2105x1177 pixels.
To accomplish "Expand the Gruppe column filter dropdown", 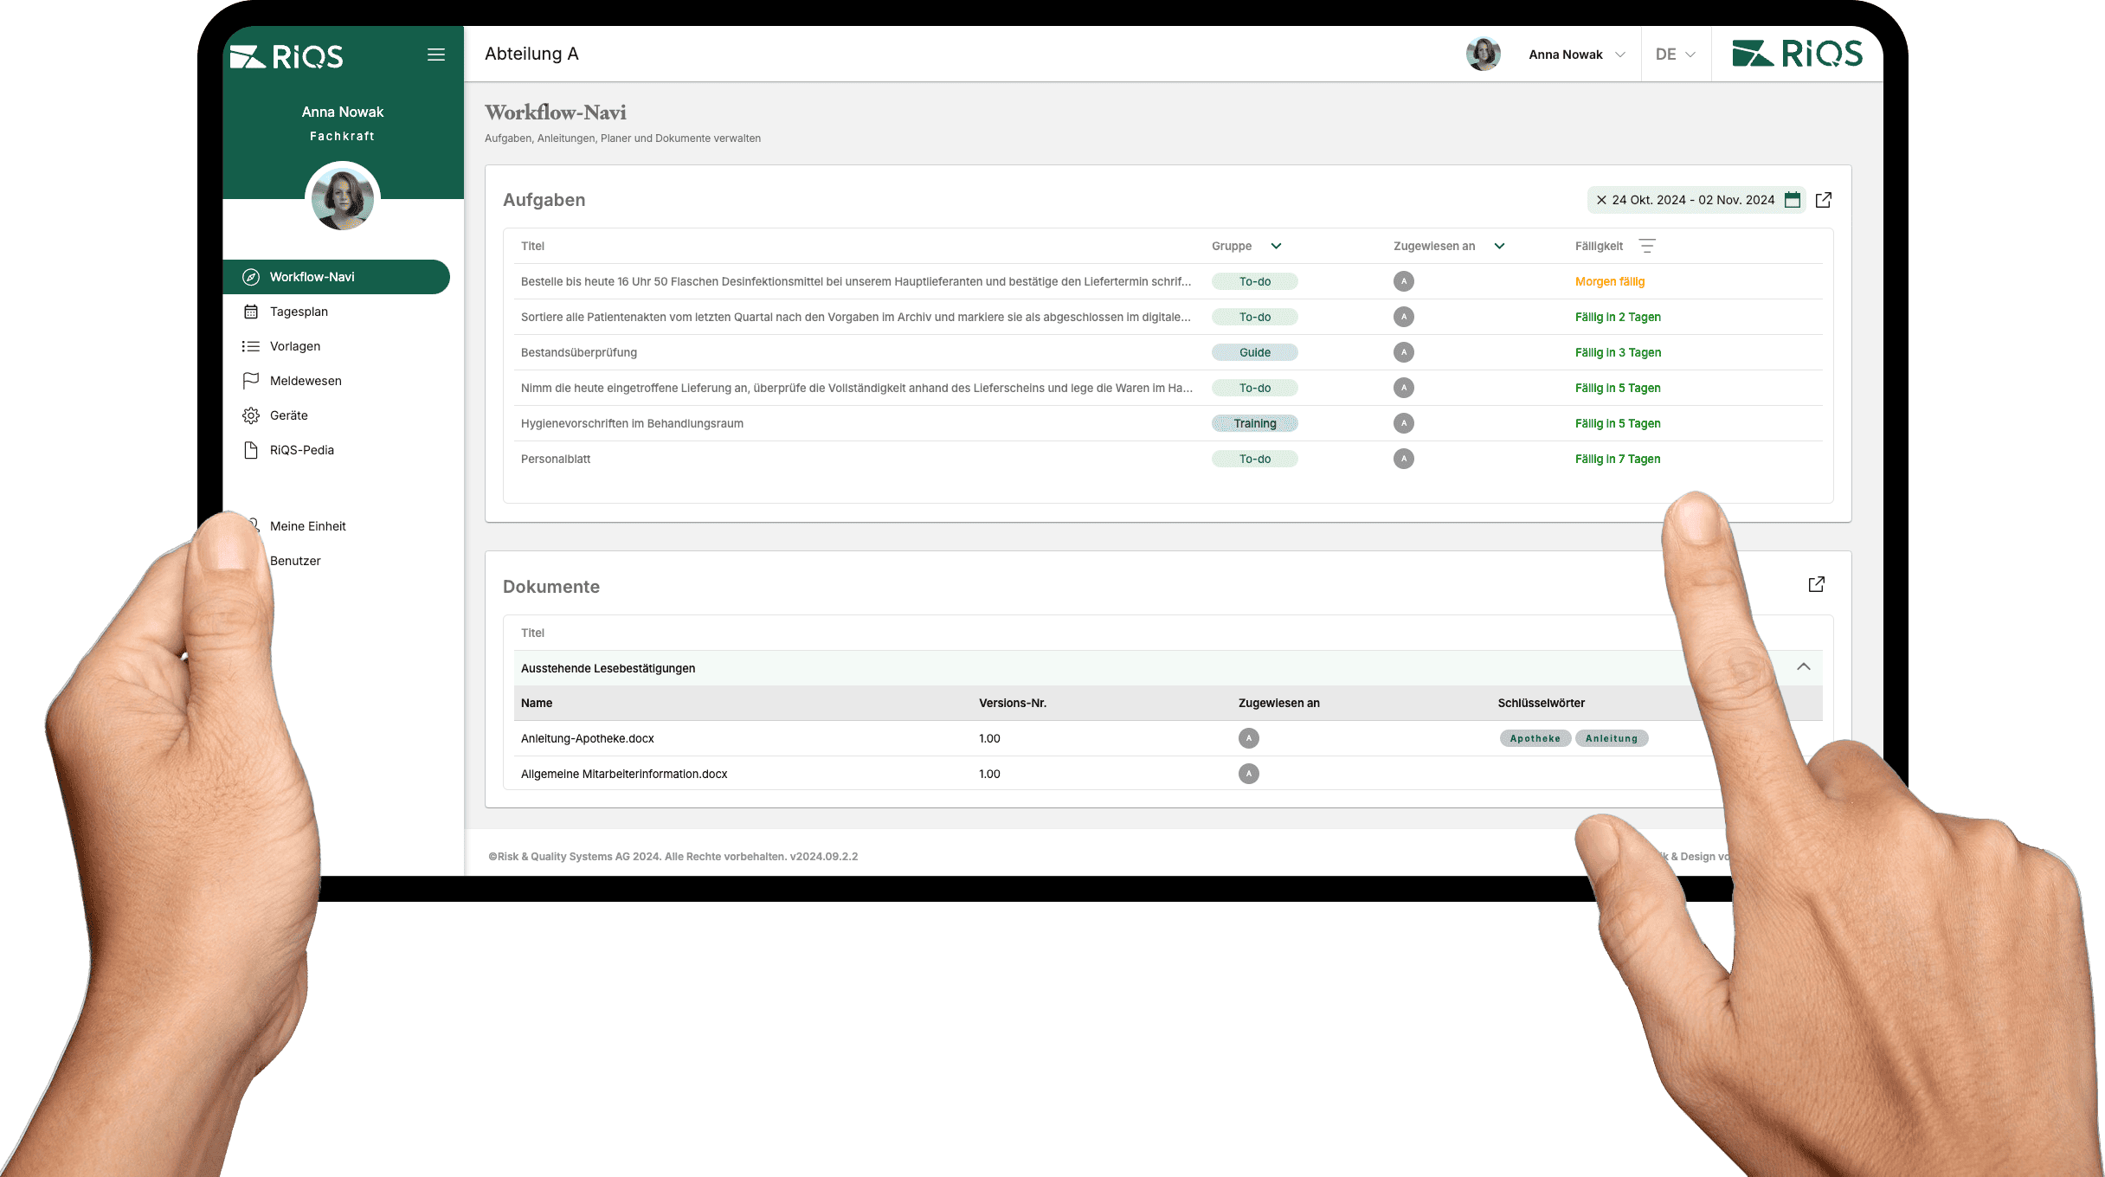I will (1276, 246).
